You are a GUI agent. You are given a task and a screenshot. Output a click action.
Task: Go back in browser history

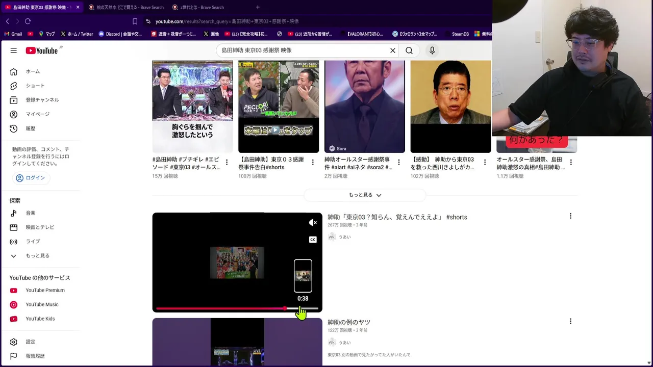click(x=8, y=21)
